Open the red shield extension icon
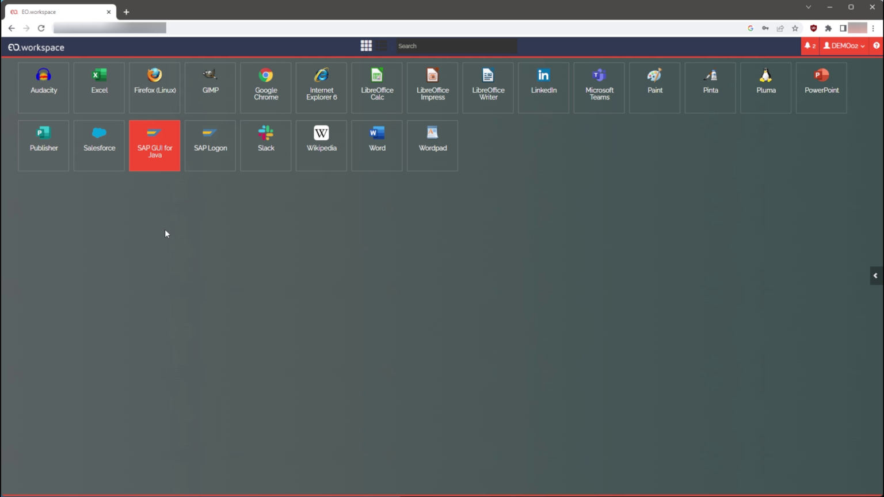The width and height of the screenshot is (884, 497). coord(813,28)
